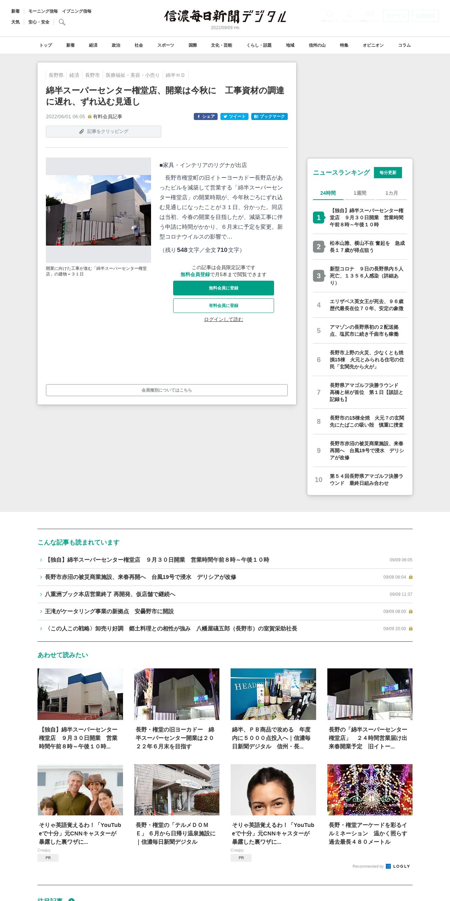Switch ranking to the 24時間 tab
450x901 pixels.
click(328, 193)
